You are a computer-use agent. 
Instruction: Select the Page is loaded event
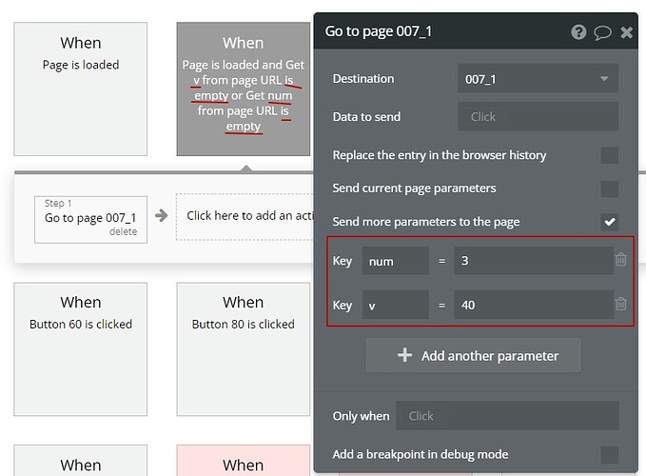point(80,89)
